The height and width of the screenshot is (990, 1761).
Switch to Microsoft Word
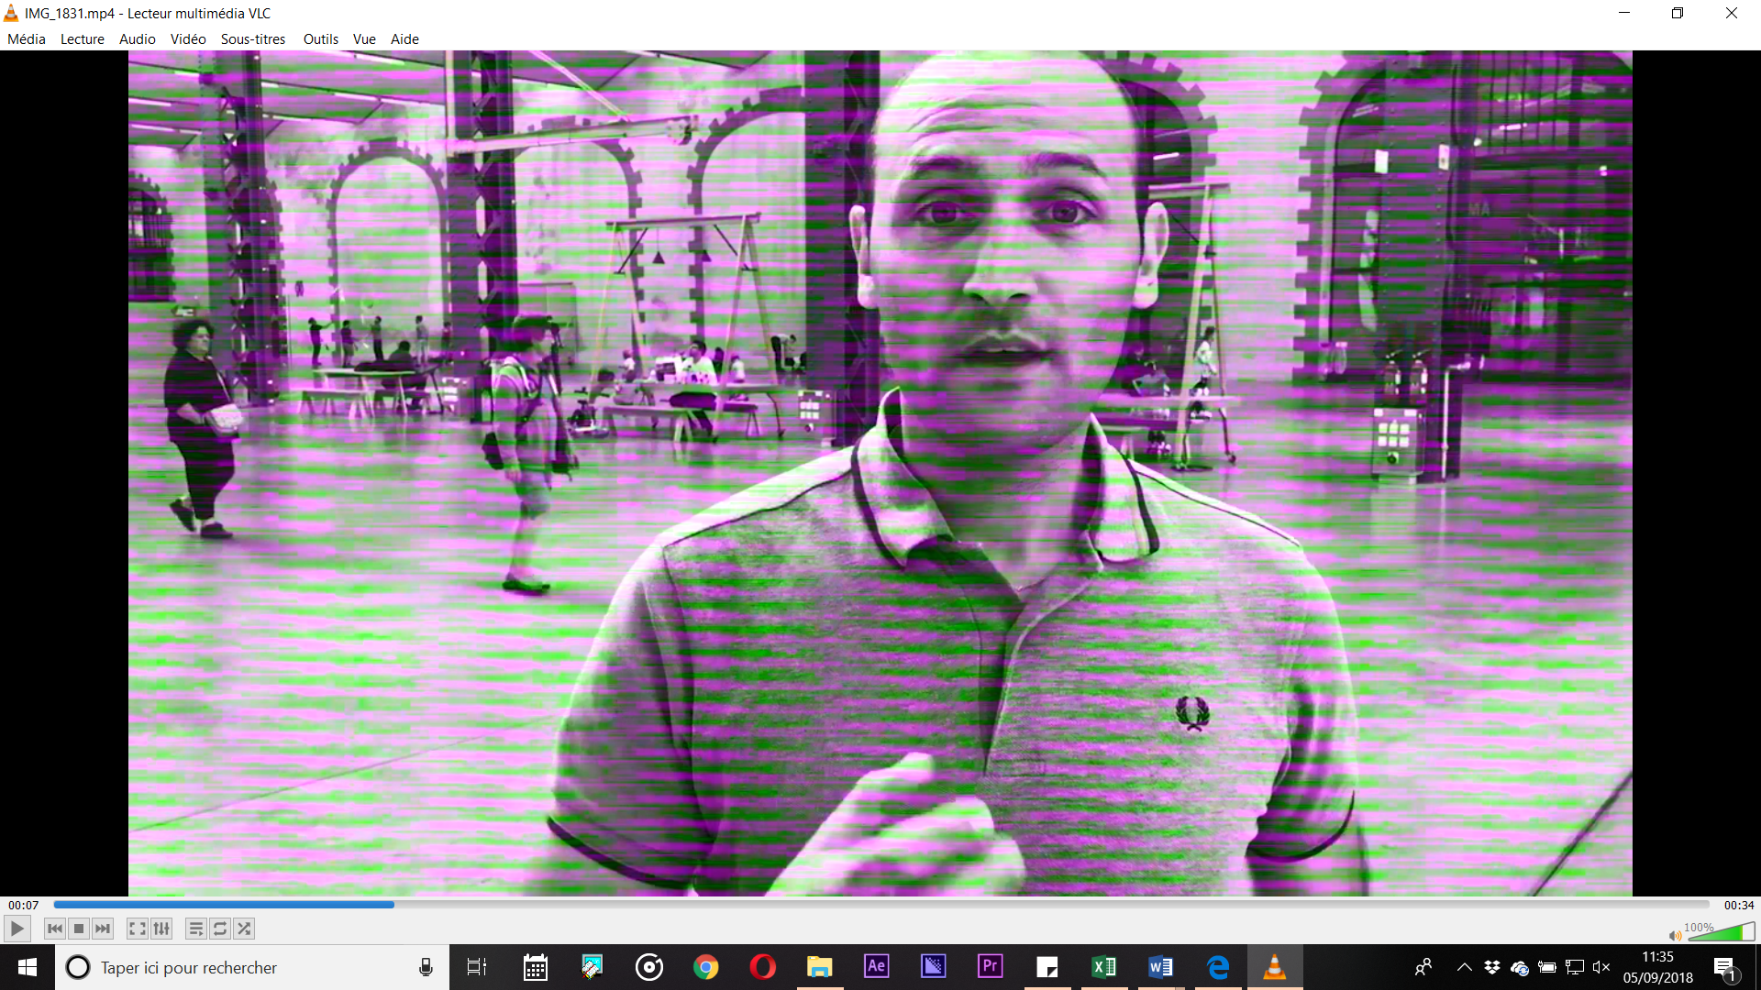pos(1161,967)
